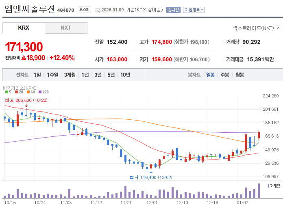The image size is (283, 205).
Task: Click the stock code 484870
Action: click(66, 10)
